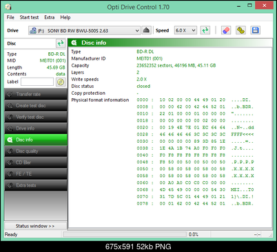Open the 6.0 X speed dropdown

click(x=185, y=30)
